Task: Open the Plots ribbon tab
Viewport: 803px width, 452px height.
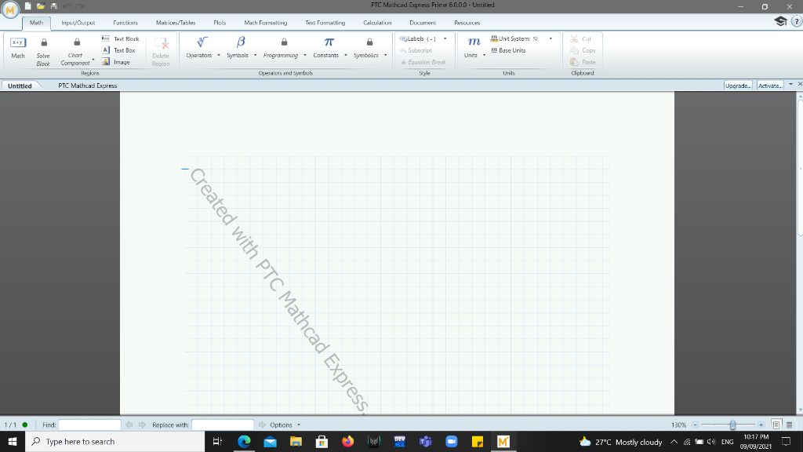Action: point(220,23)
